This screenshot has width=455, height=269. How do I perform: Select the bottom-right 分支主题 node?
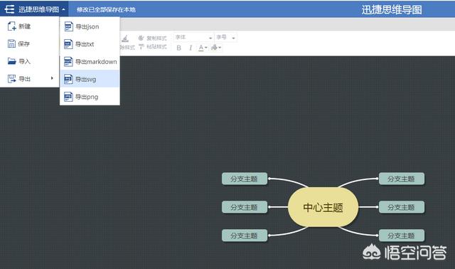pyautogui.click(x=402, y=236)
